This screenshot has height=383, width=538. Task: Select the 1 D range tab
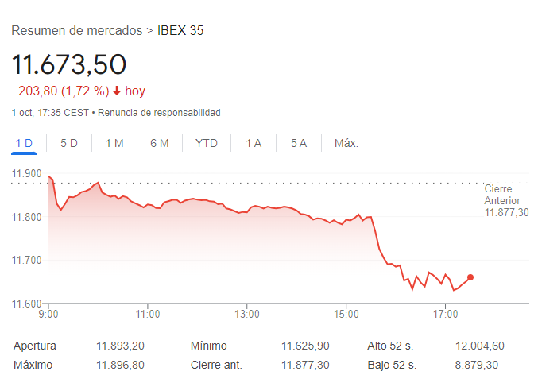24,143
